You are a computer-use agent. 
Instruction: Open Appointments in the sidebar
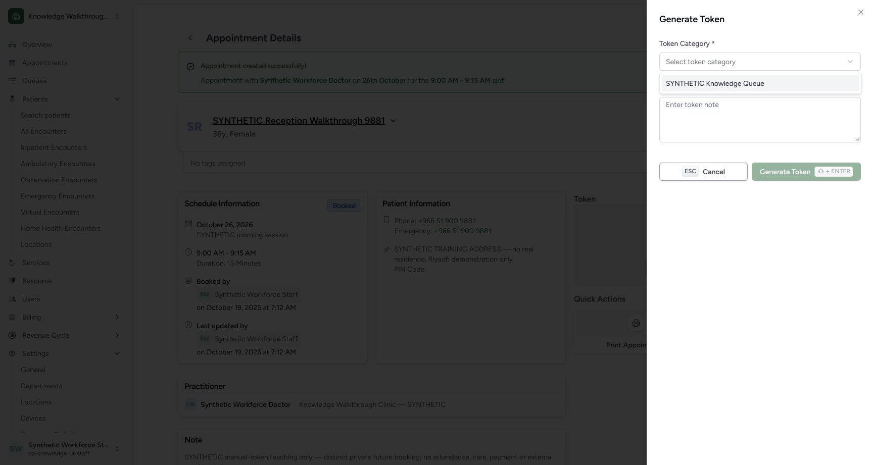pos(44,63)
